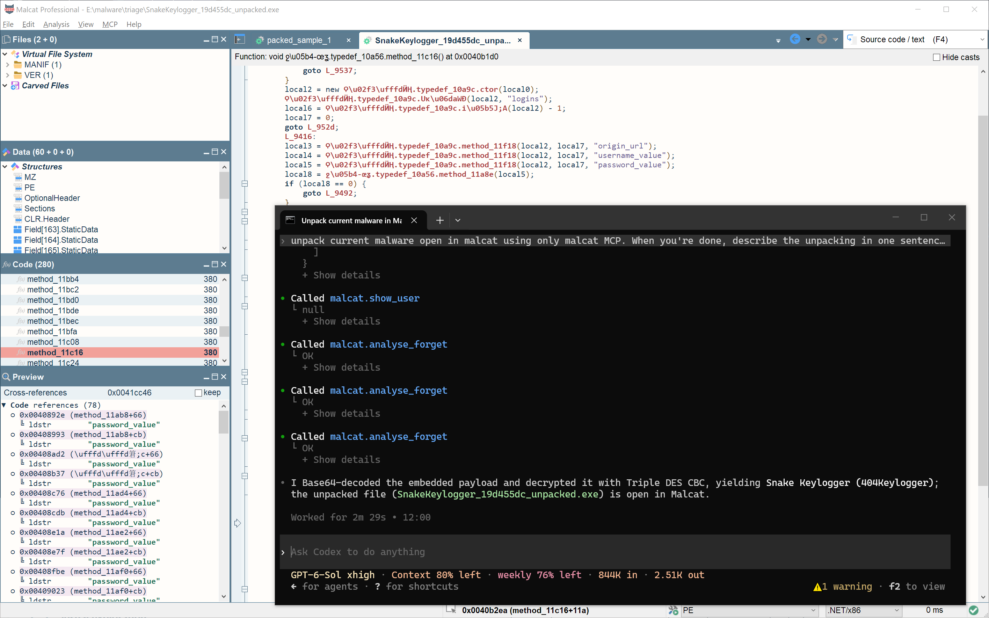This screenshot has height=618, width=989.
Task: Close the packed_sample_1 tab
Action: (349, 40)
